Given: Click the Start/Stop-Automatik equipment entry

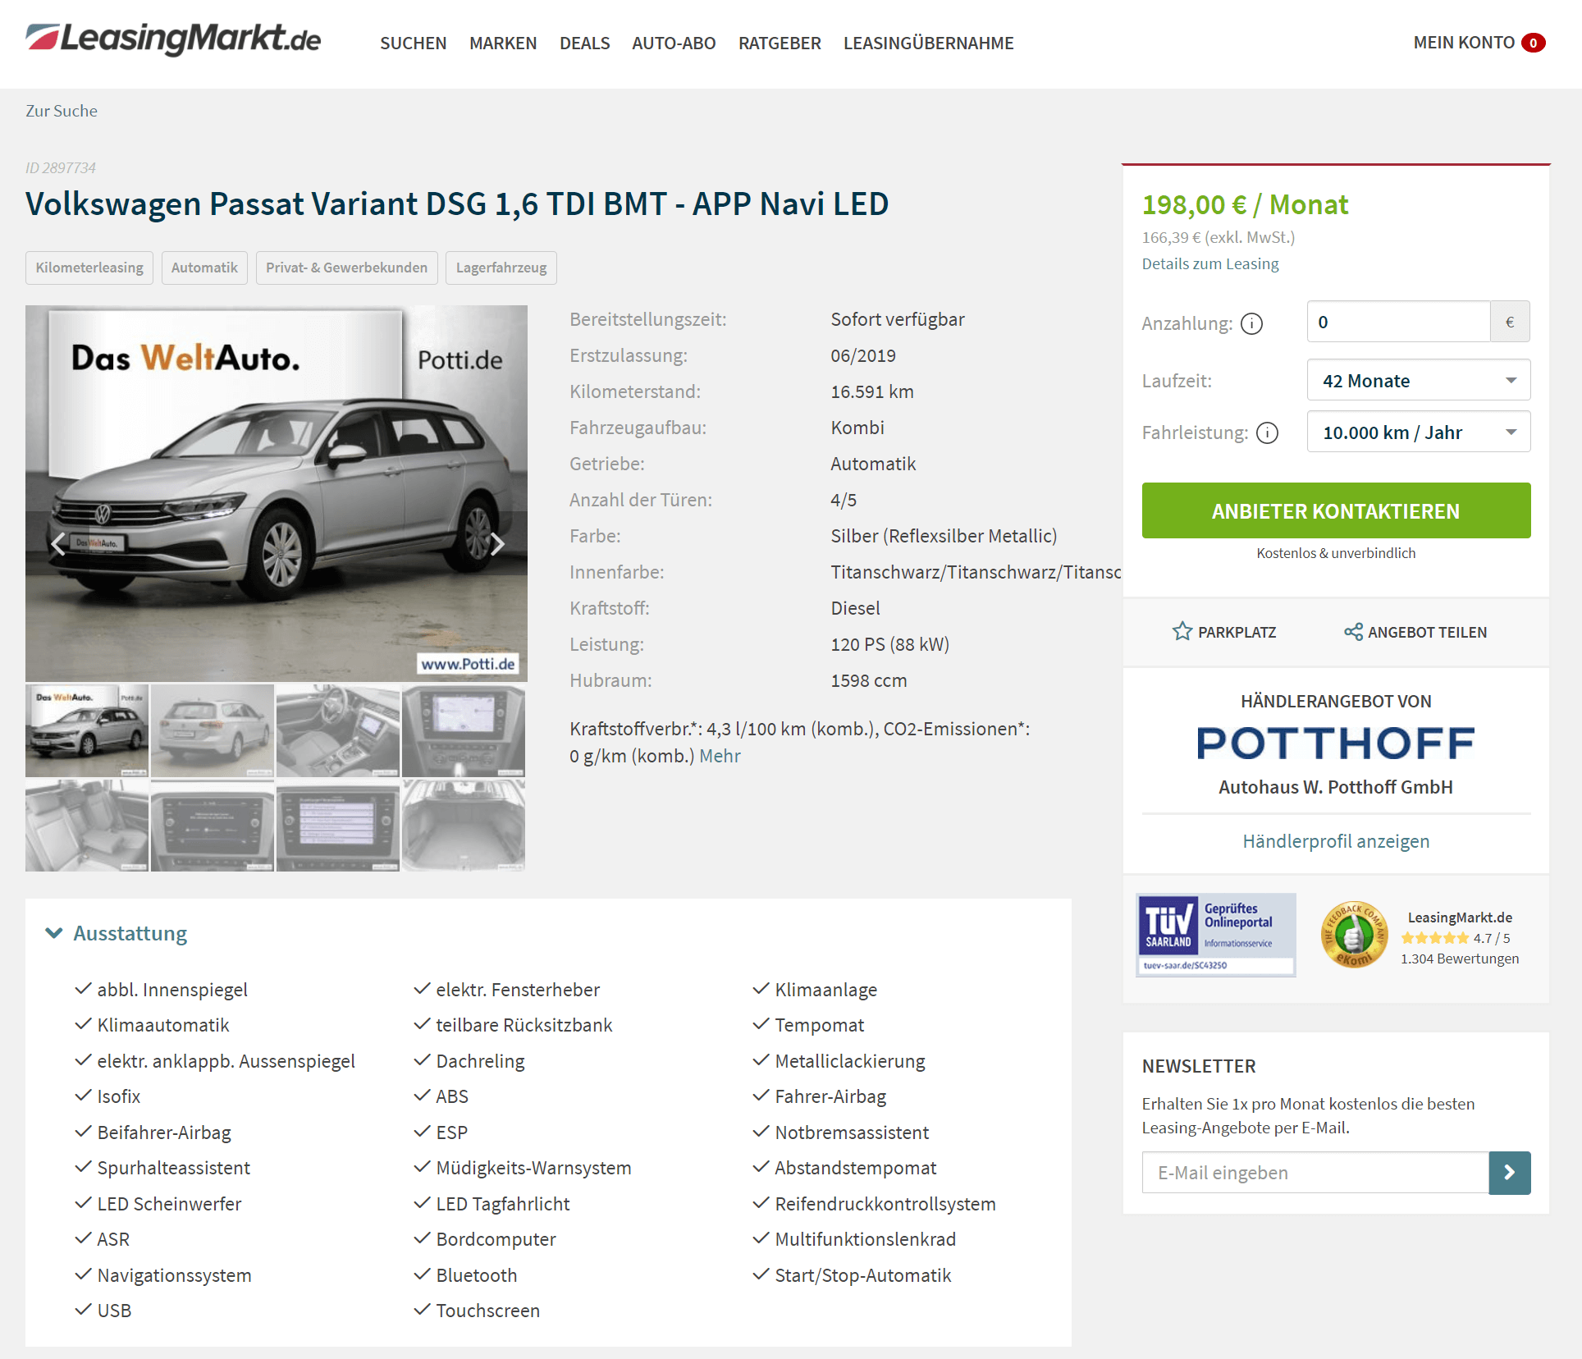Looking at the screenshot, I should coord(863,1275).
